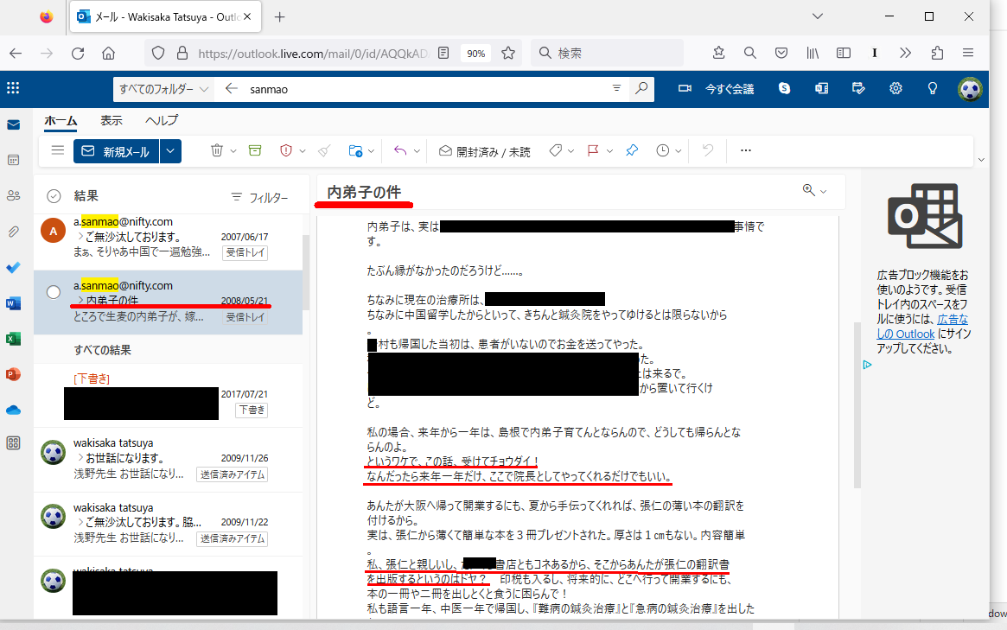Toggle 開封済み / 未読 read status
The width and height of the screenshot is (1007, 630).
pos(484,151)
